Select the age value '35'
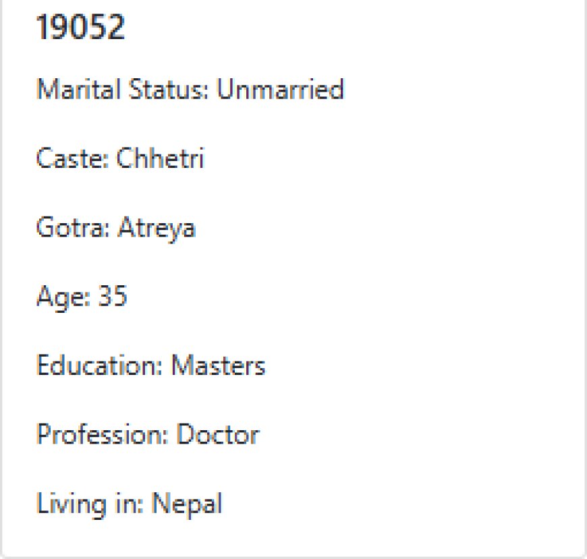The width and height of the screenshot is (587, 559). (112, 297)
